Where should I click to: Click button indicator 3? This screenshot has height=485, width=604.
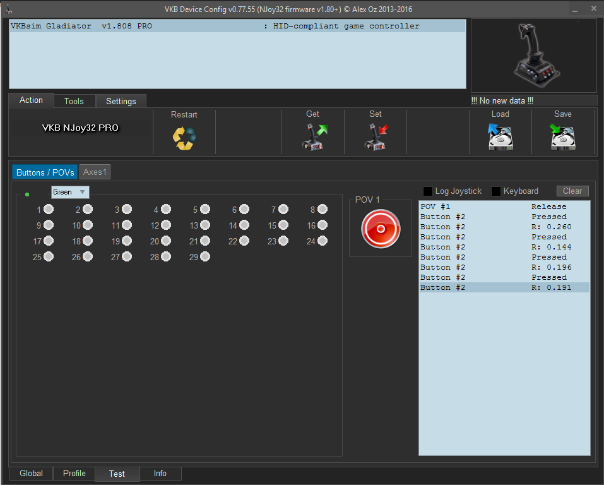[127, 209]
